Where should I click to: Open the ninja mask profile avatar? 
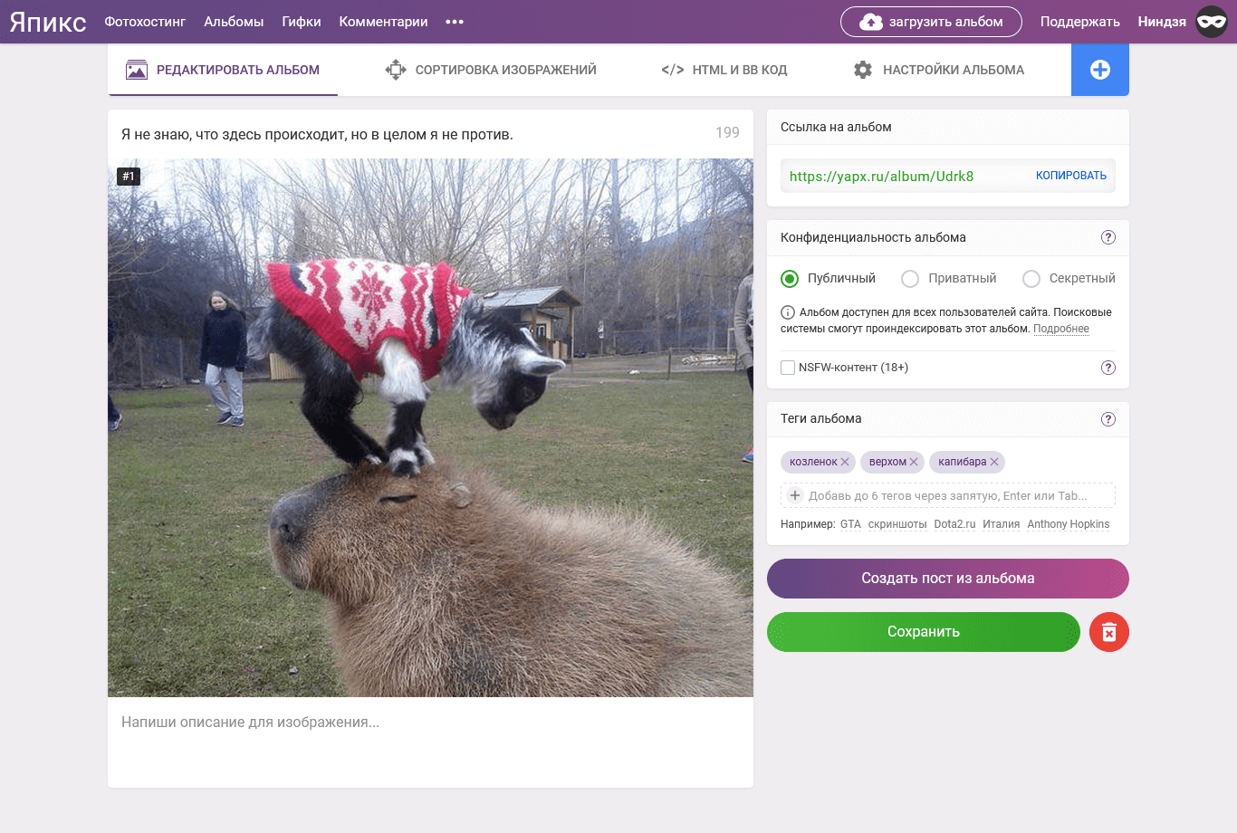pos(1211,22)
